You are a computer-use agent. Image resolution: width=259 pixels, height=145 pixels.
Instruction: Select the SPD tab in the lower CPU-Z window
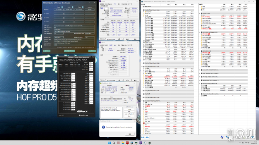pyautogui.click(x=115, y=45)
